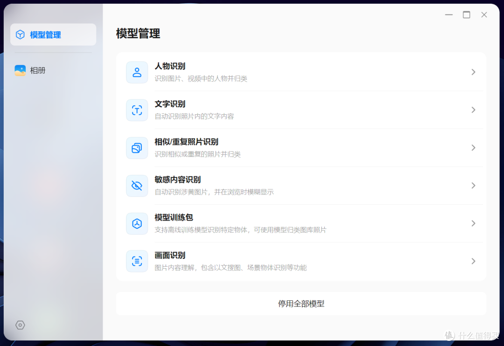This screenshot has height=346, width=504.
Task: Open the 文字识别 title
Action: [x=170, y=104]
